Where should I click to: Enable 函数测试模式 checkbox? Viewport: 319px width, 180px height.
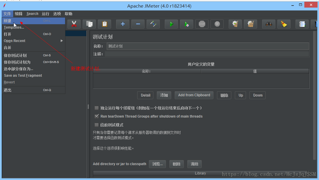pyautogui.click(x=97, y=125)
